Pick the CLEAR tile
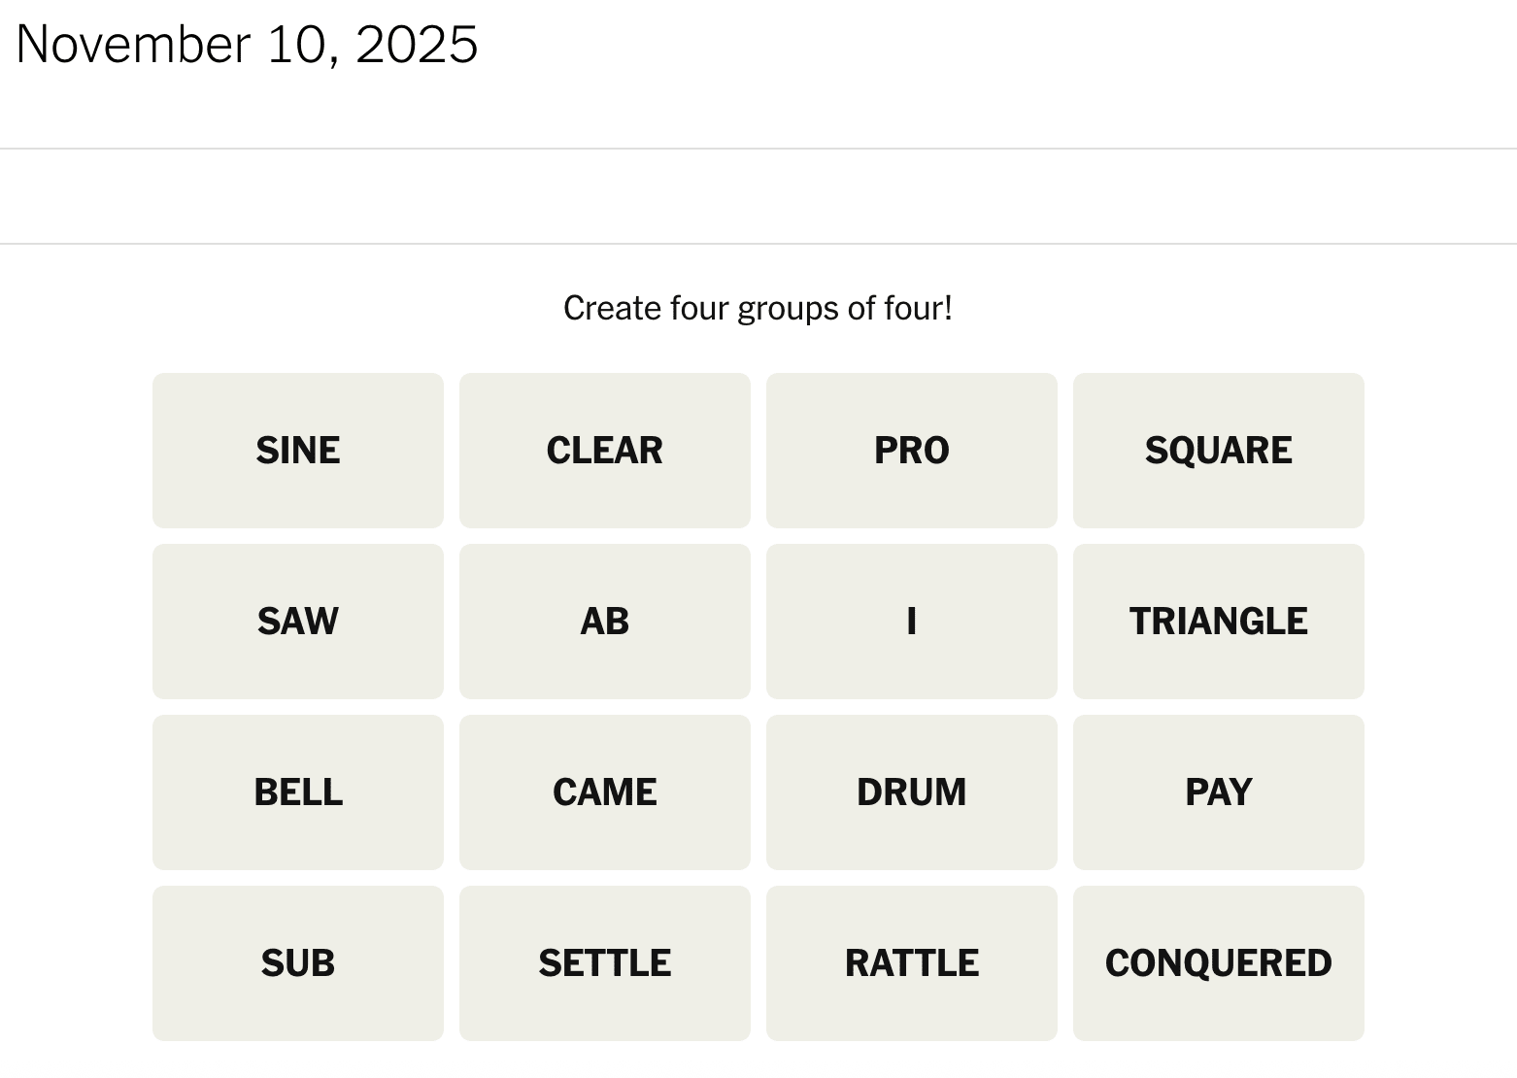This screenshot has width=1517, height=1078. click(x=604, y=451)
